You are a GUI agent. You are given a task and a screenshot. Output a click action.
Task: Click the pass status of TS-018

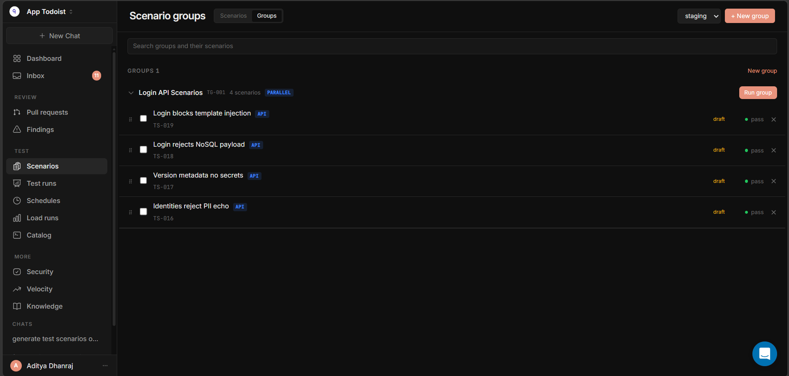[x=754, y=150]
